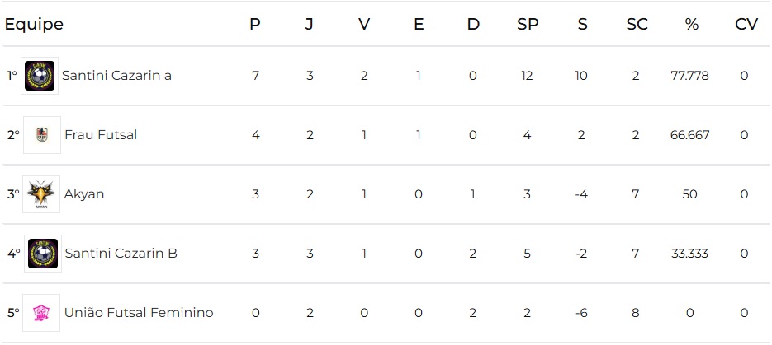
Task: Click the SP column header
Action: coord(528,25)
